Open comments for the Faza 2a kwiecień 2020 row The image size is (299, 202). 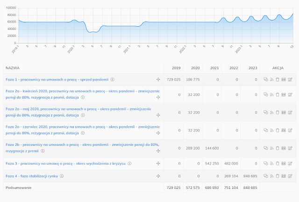(265, 94)
